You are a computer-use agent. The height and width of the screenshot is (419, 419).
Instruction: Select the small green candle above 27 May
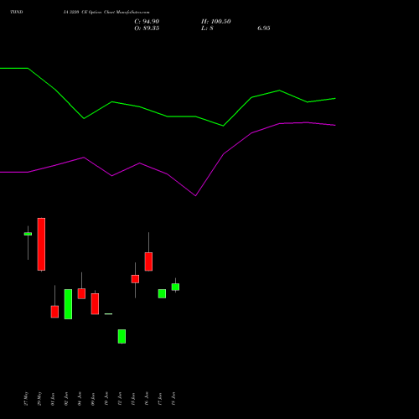click(x=28, y=234)
